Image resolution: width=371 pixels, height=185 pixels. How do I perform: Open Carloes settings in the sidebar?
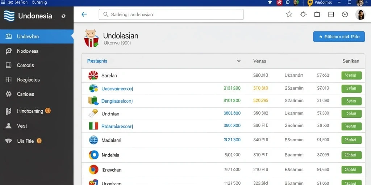pyautogui.click(x=26, y=94)
